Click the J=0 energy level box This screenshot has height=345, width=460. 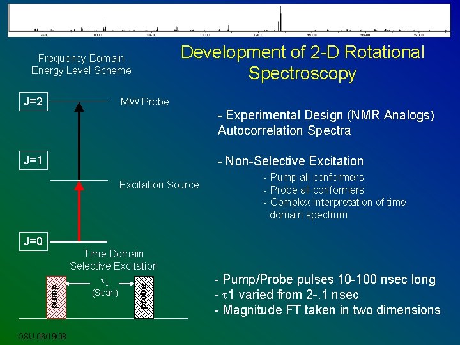tap(33, 241)
